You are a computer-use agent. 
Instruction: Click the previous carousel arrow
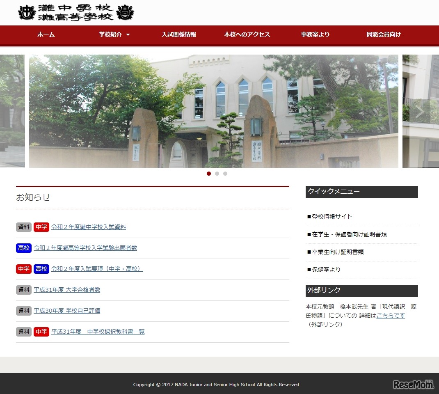coord(20,111)
